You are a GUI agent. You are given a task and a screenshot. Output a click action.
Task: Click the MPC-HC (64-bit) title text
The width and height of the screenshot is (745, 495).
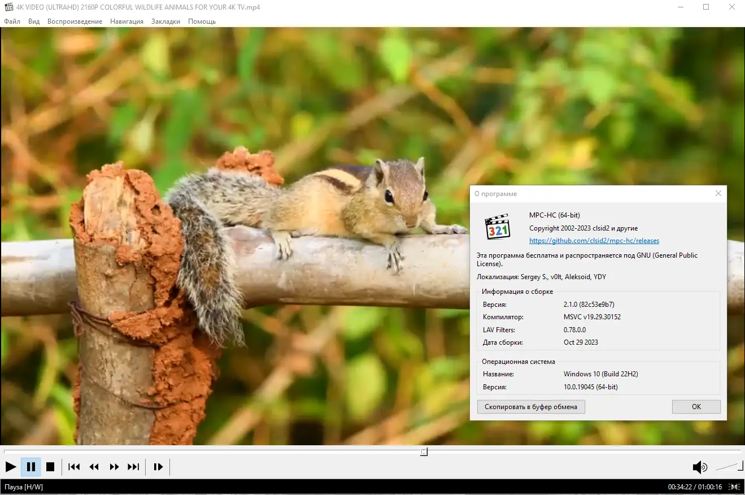coord(555,215)
